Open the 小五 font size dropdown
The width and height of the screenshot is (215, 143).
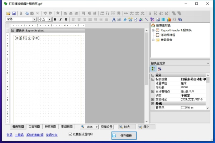click(49, 19)
